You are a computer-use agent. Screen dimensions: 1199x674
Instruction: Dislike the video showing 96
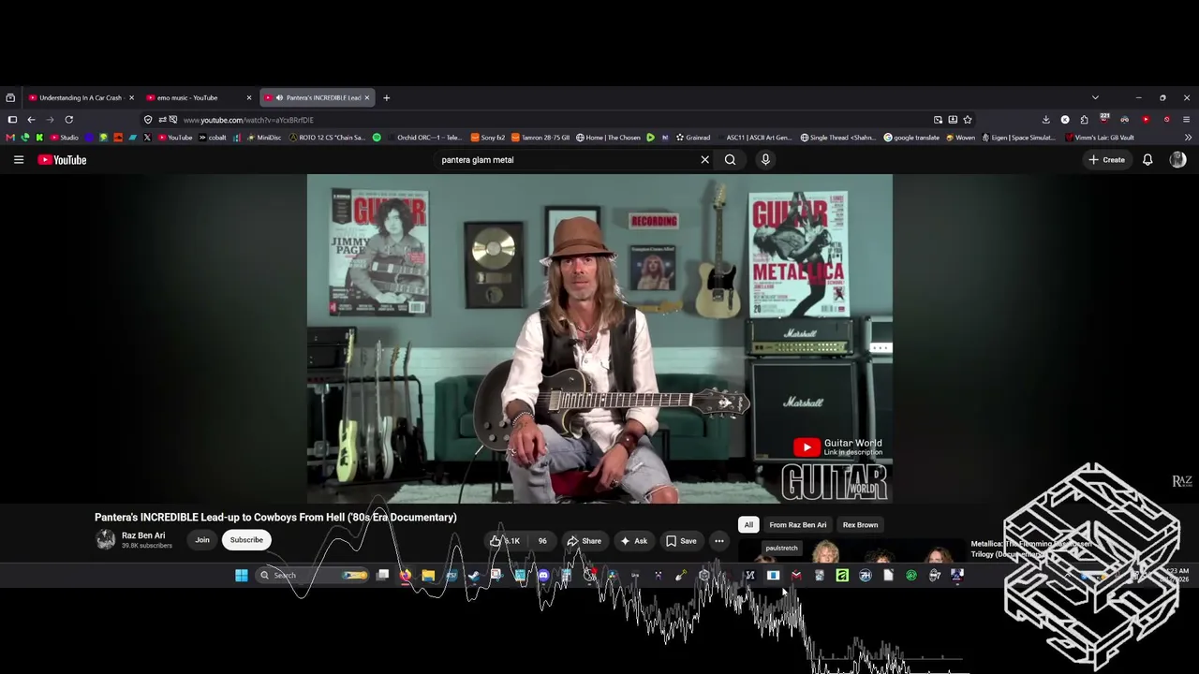click(542, 541)
